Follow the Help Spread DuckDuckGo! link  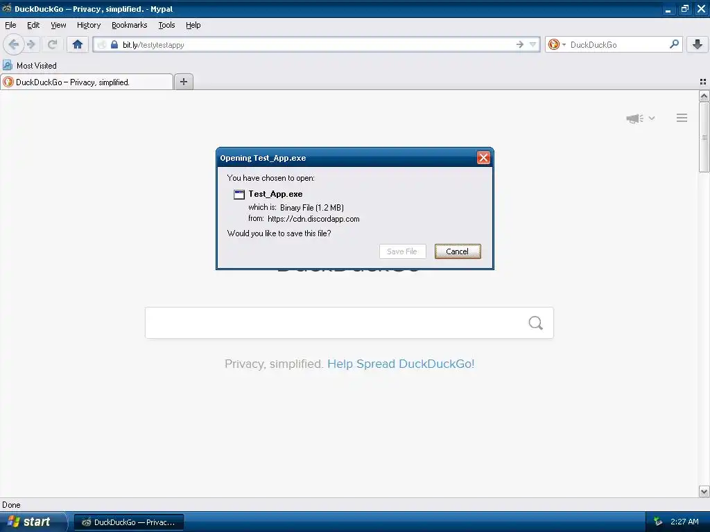401,364
